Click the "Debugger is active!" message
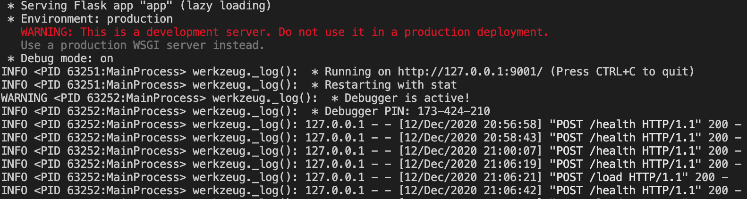Viewport: 747px width, 199px height. click(x=407, y=98)
